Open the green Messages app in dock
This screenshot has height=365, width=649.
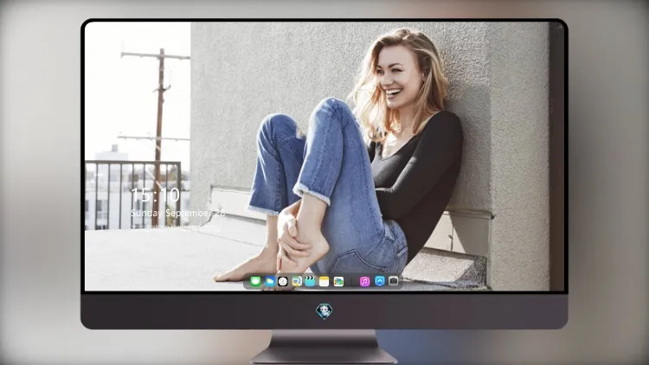[255, 281]
